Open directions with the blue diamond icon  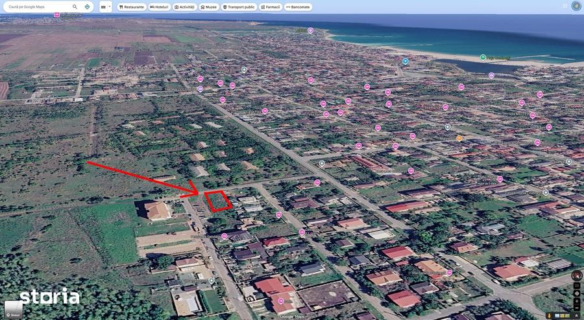point(87,6)
